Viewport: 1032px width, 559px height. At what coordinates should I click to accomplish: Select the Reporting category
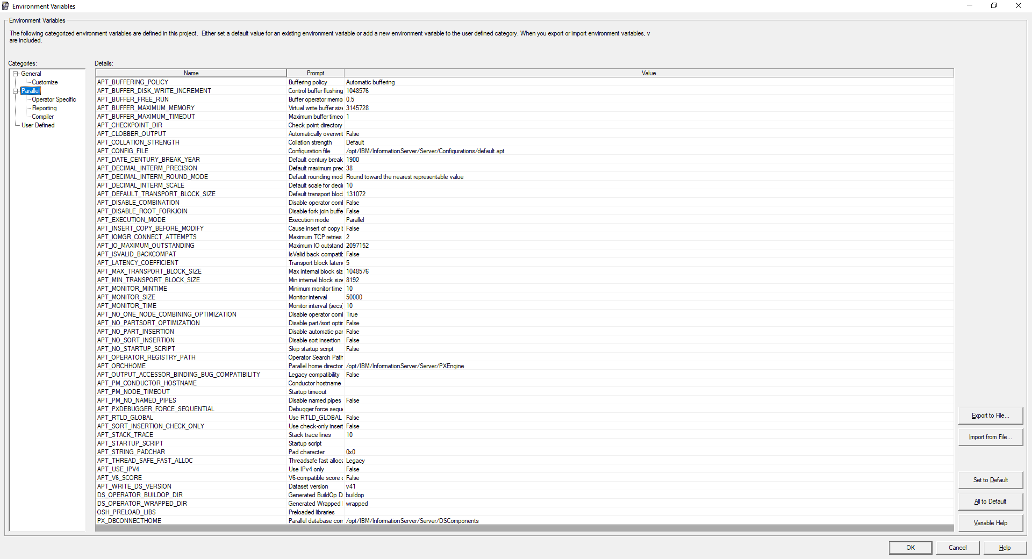coord(43,108)
